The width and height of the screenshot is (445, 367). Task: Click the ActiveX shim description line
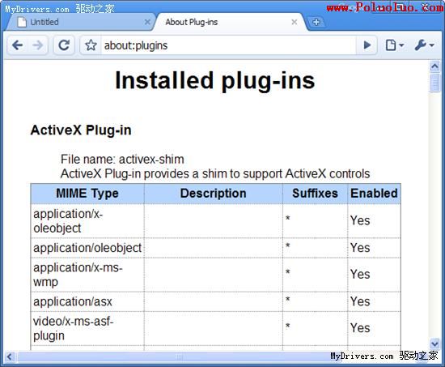pos(215,173)
